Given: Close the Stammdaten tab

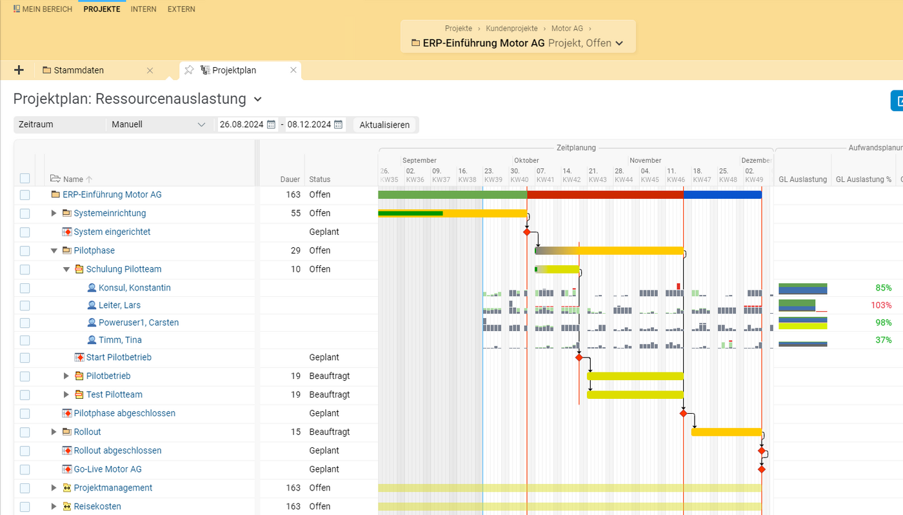Looking at the screenshot, I should coord(150,70).
